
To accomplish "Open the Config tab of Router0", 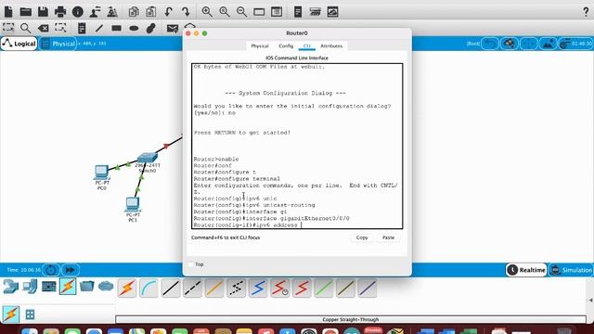I will coord(286,45).
